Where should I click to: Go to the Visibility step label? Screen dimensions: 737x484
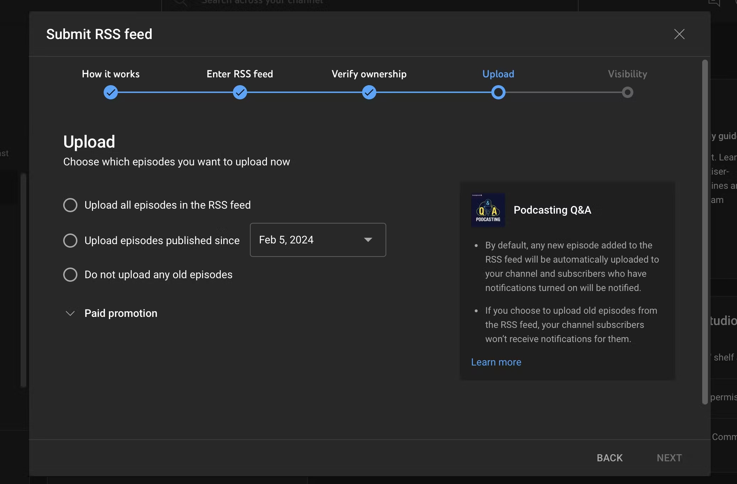pos(627,74)
